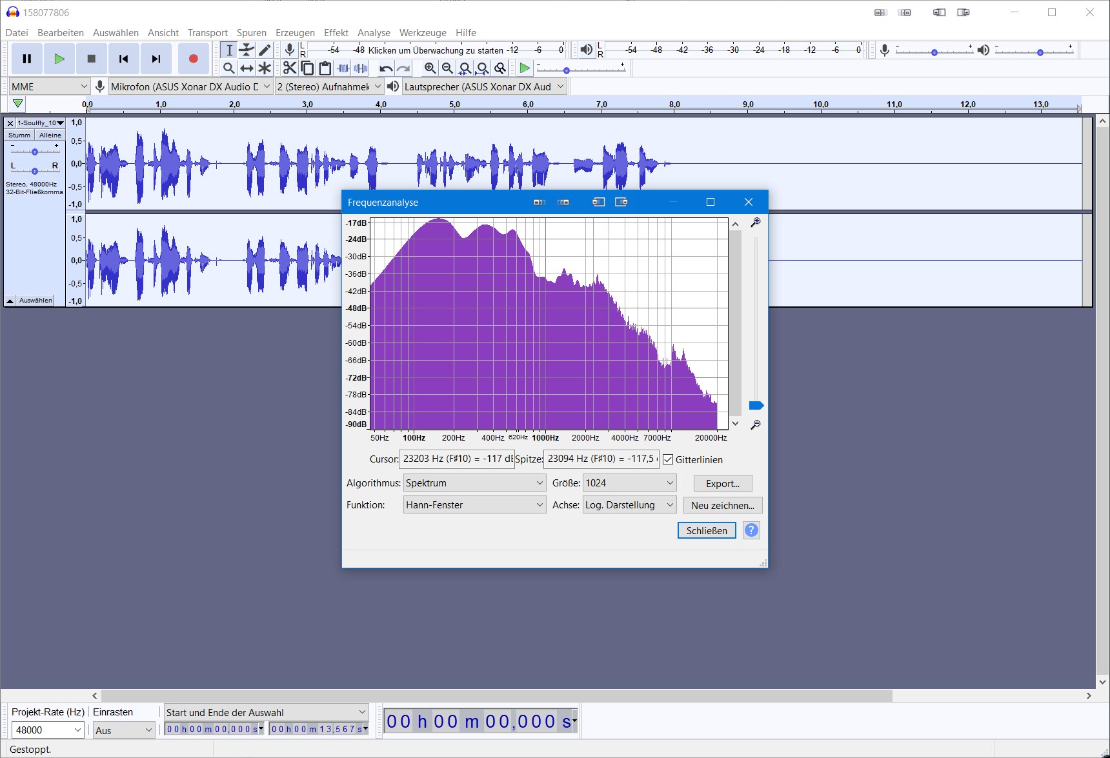Skip to the project end
The width and height of the screenshot is (1110, 758).
coord(156,59)
